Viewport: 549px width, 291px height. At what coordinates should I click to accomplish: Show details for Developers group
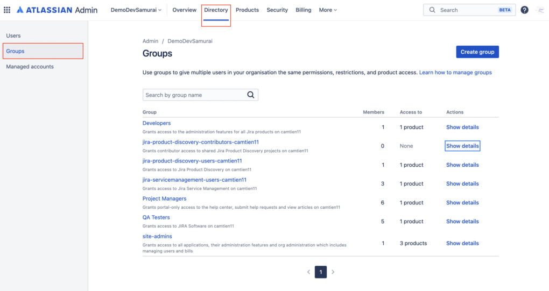click(x=462, y=127)
